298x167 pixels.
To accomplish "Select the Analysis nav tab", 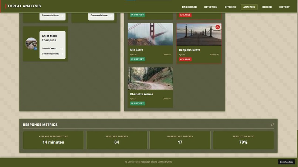I will 249,7.
